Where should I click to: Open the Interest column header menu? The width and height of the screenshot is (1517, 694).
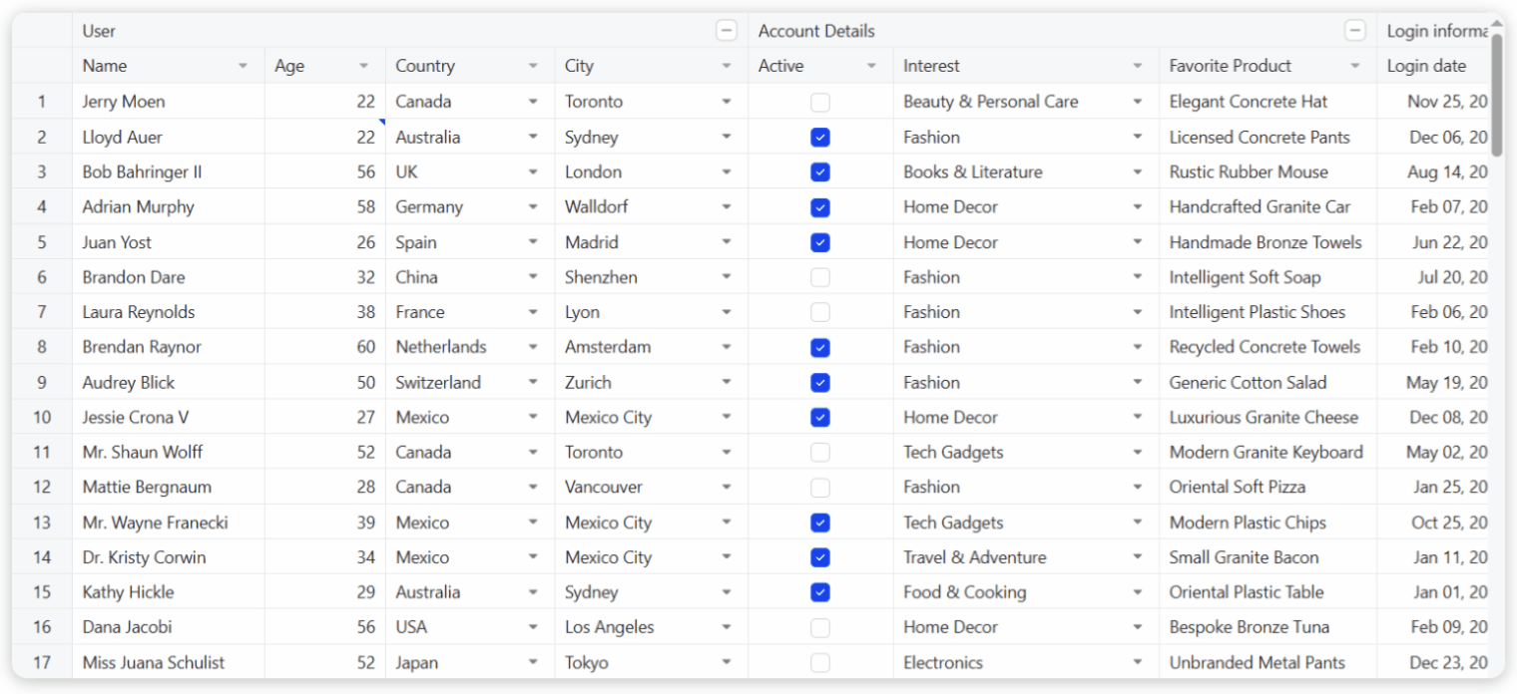1137,66
